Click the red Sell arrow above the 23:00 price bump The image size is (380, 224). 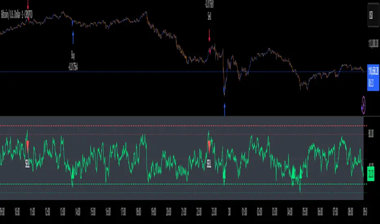tap(210, 35)
